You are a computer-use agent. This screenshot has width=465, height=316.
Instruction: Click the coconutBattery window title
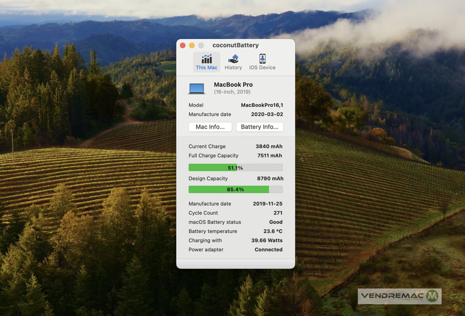coord(235,45)
